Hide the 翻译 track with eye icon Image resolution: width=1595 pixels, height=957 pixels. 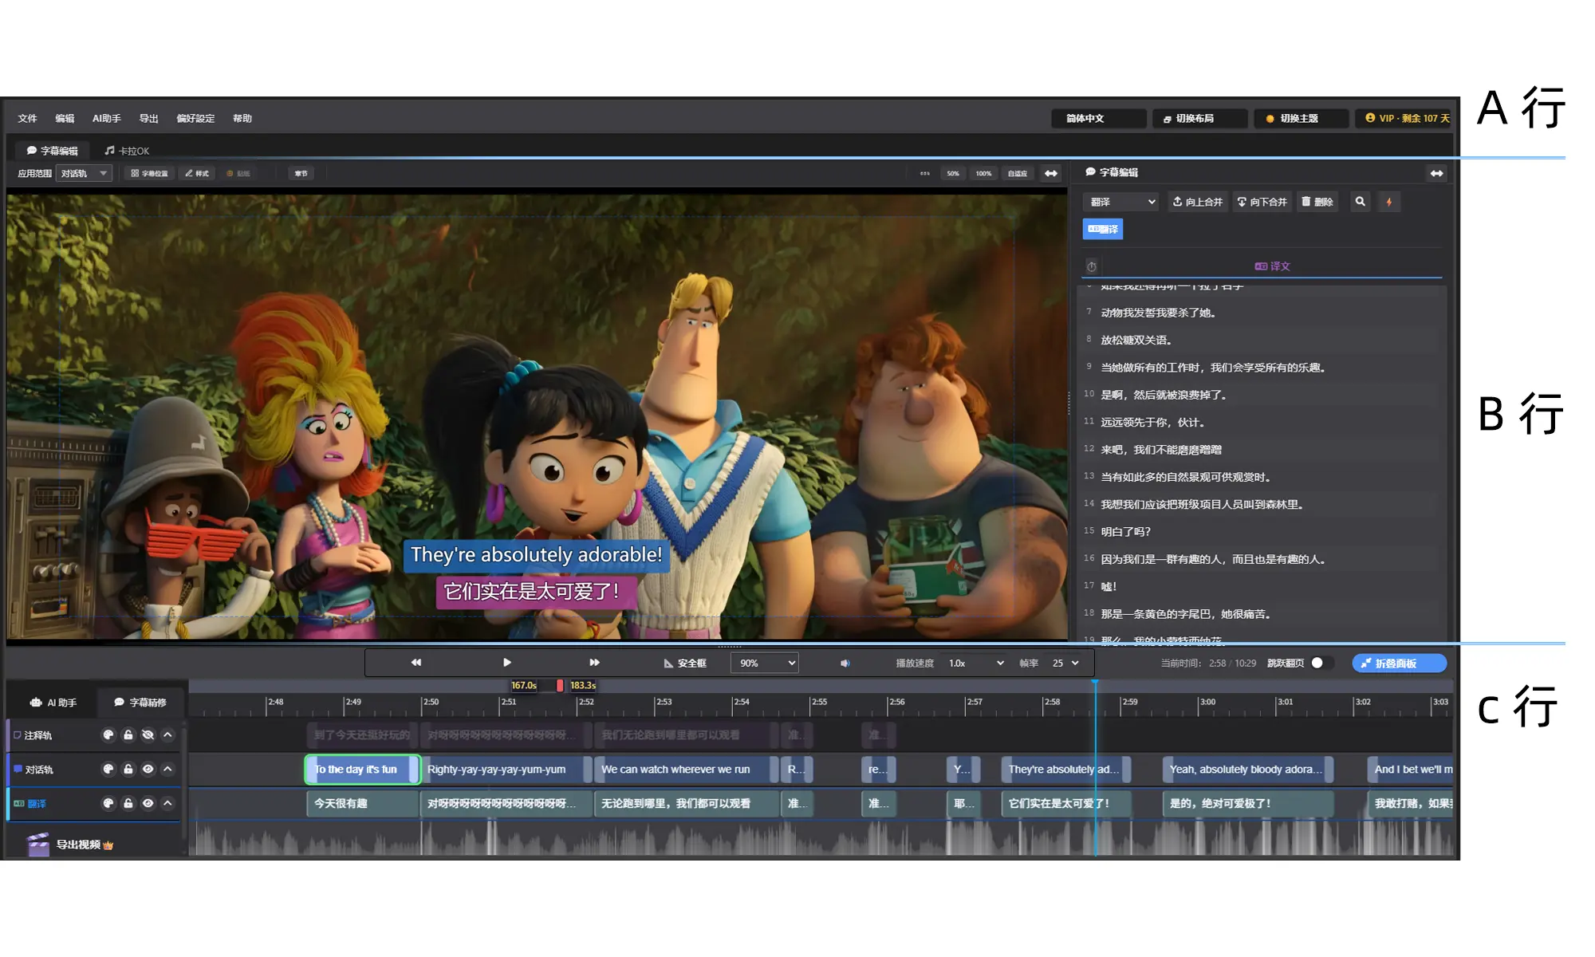coord(148,804)
